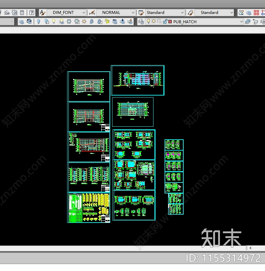Toggle PUB_HATCH layer lock padlock
The image size is (265, 271).
pyautogui.click(x=165, y=22)
